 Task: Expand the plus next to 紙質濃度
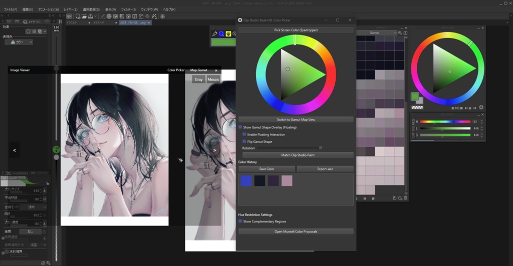[3, 237]
